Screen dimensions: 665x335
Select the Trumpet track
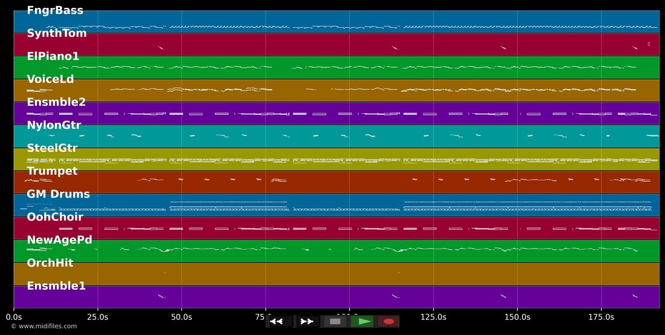pyautogui.click(x=336, y=182)
